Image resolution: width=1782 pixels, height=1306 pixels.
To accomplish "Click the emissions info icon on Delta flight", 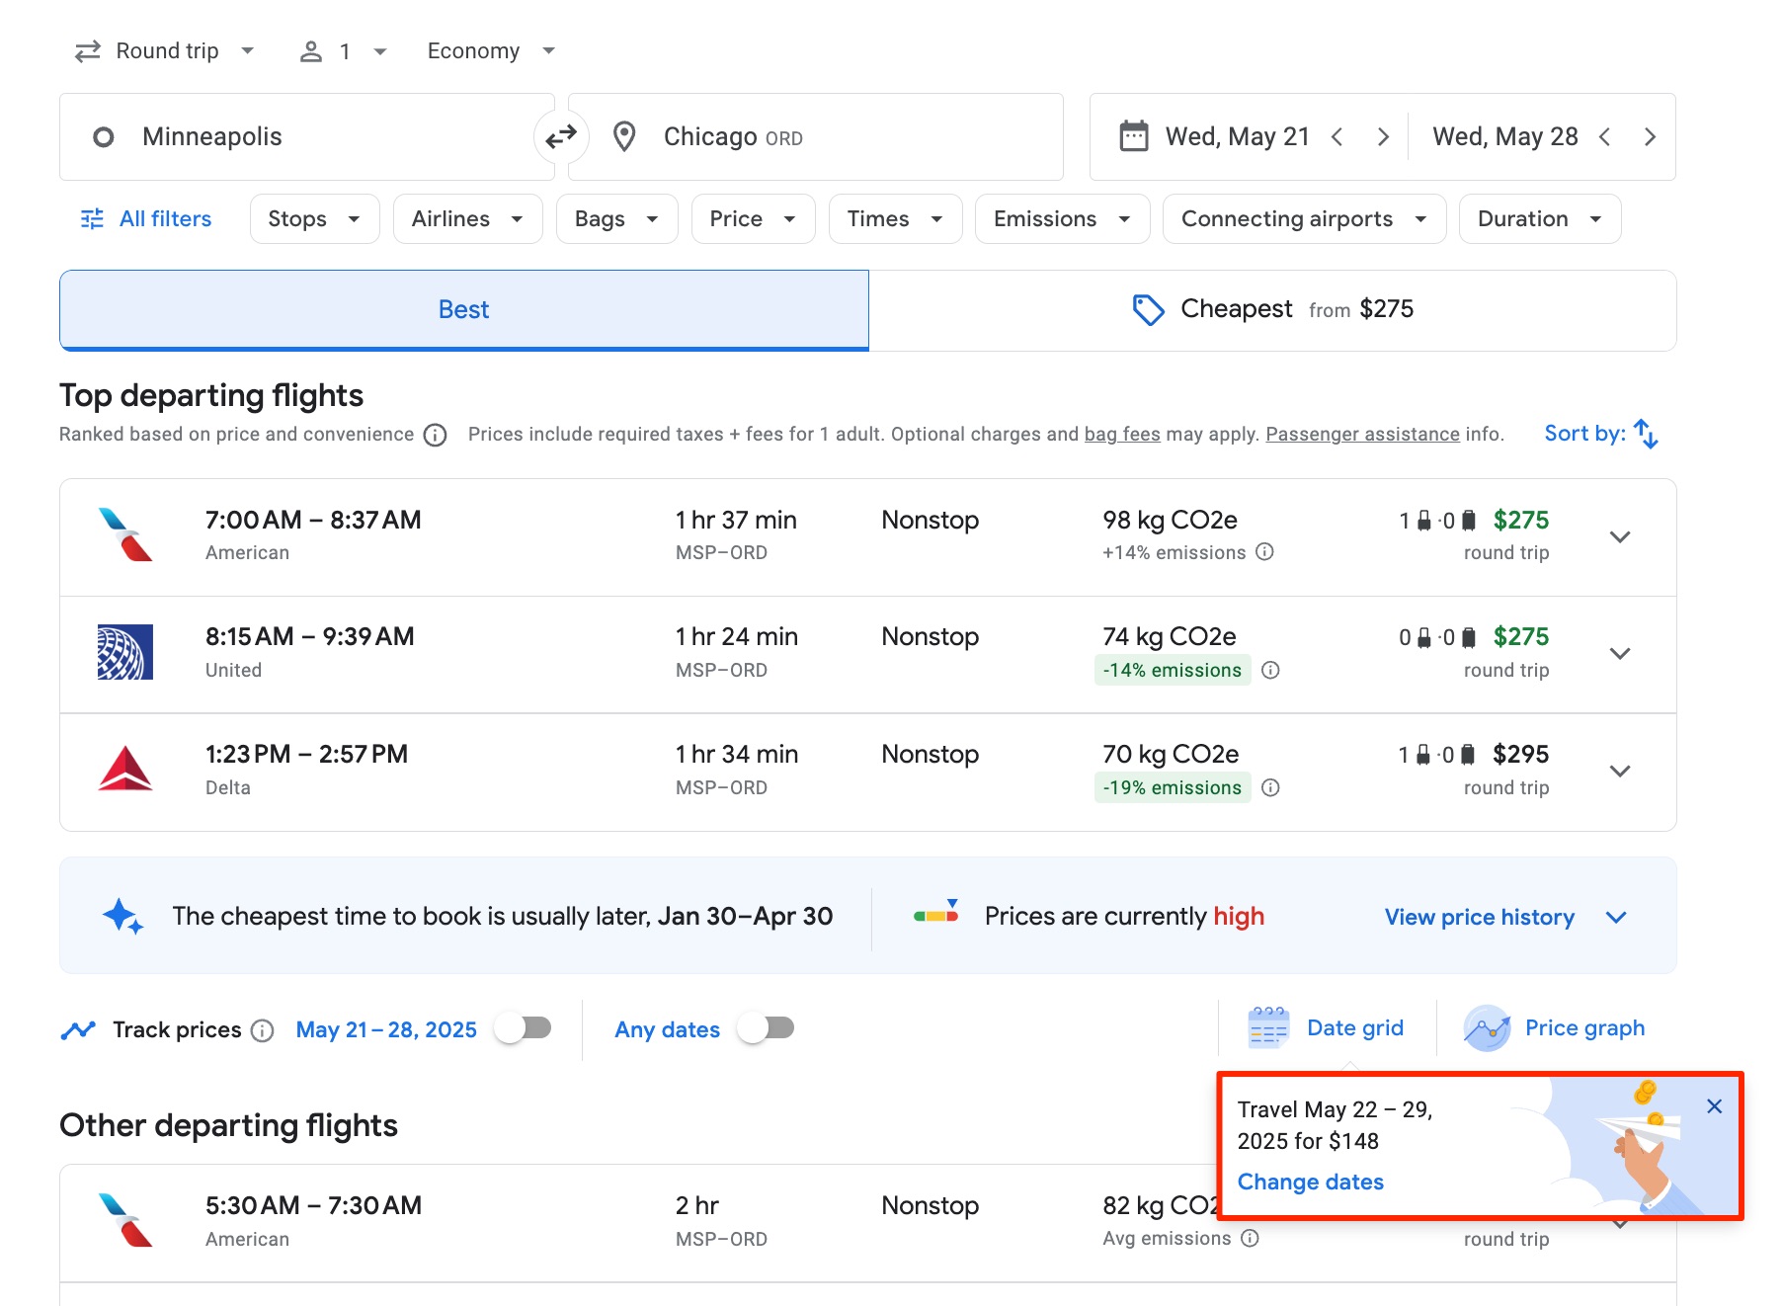I will (1272, 787).
